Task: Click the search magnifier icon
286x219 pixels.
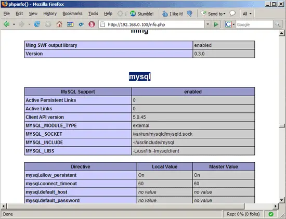Action: point(278,24)
